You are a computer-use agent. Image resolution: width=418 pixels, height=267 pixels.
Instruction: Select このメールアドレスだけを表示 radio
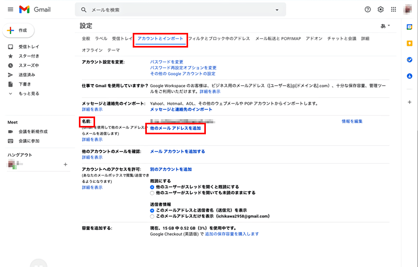point(152,216)
